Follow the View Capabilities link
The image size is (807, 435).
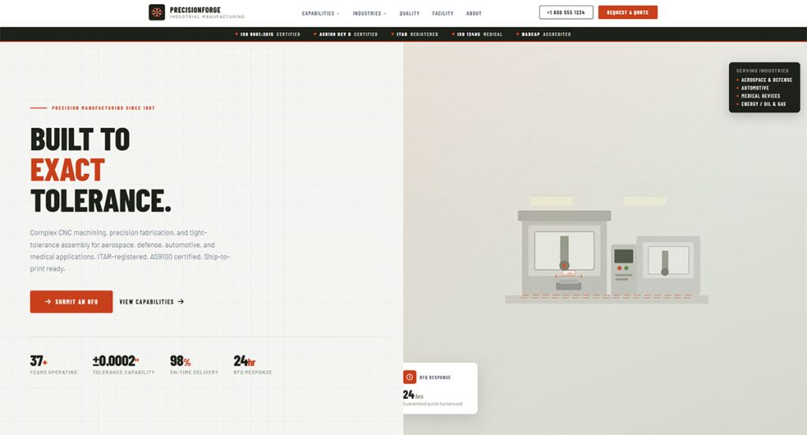point(151,301)
